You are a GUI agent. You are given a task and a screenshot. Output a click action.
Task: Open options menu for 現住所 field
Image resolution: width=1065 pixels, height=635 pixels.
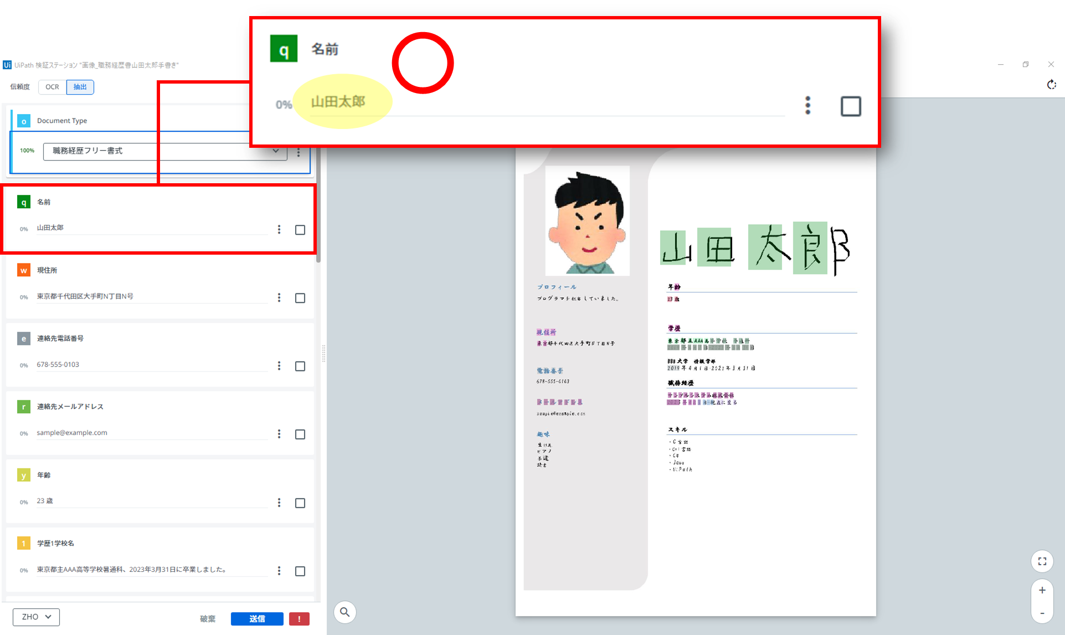(x=279, y=298)
